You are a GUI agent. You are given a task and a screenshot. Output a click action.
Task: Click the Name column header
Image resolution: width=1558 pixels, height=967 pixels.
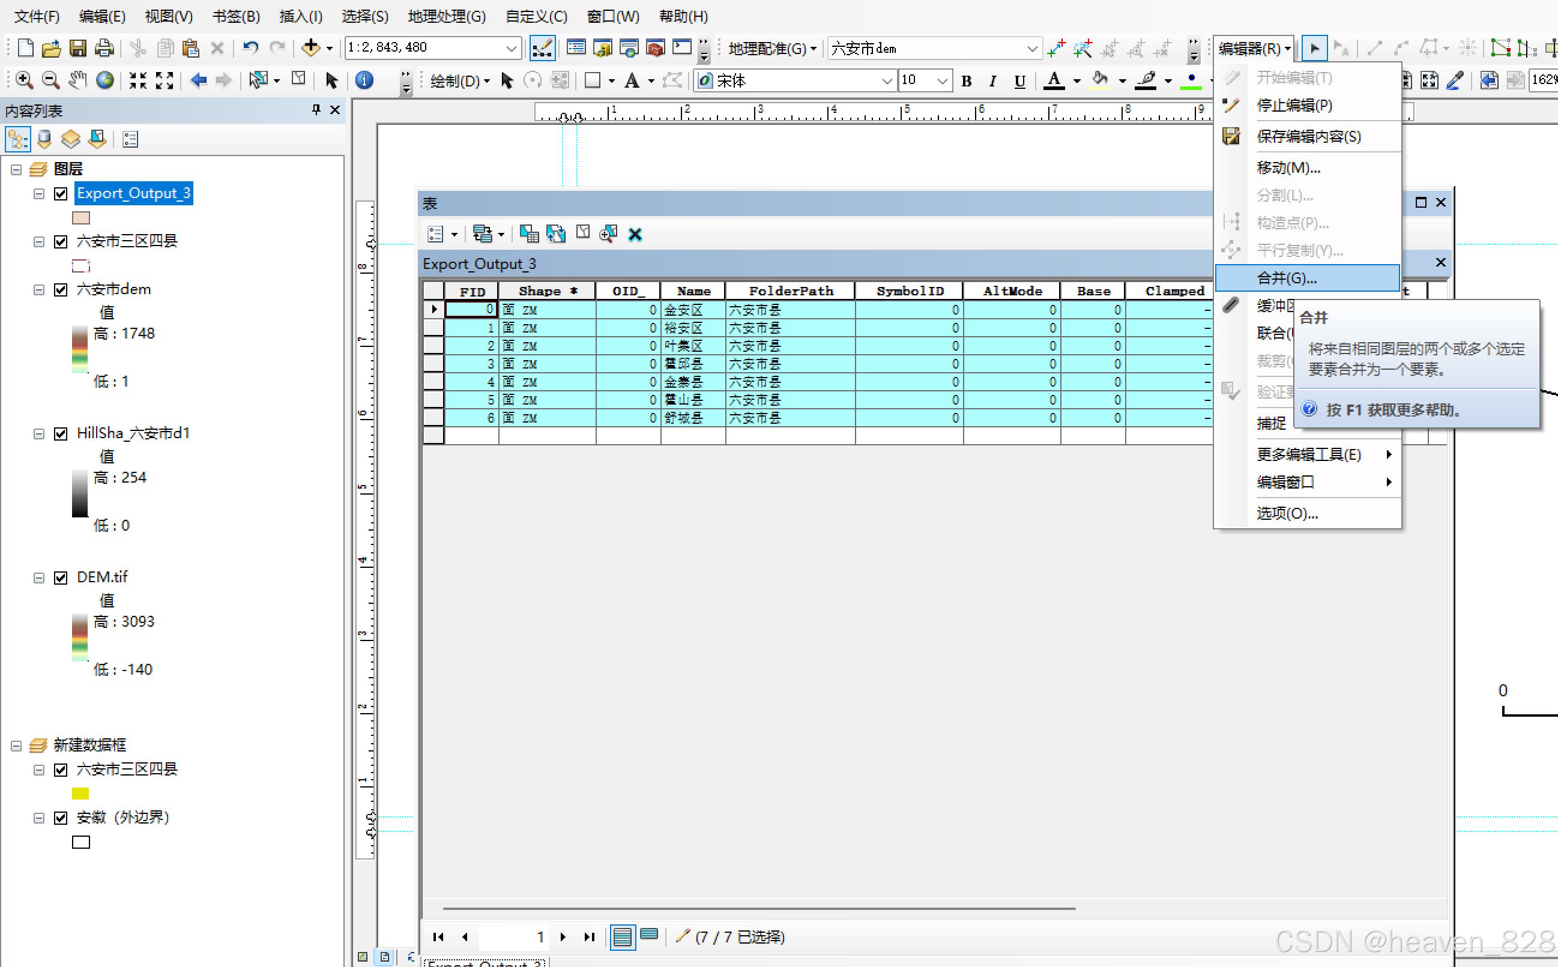pos(693,291)
